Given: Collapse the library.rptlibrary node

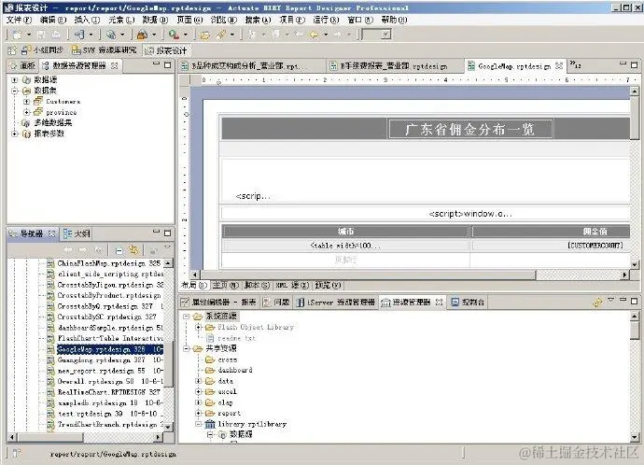Looking at the screenshot, I should pyautogui.click(x=199, y=424).
